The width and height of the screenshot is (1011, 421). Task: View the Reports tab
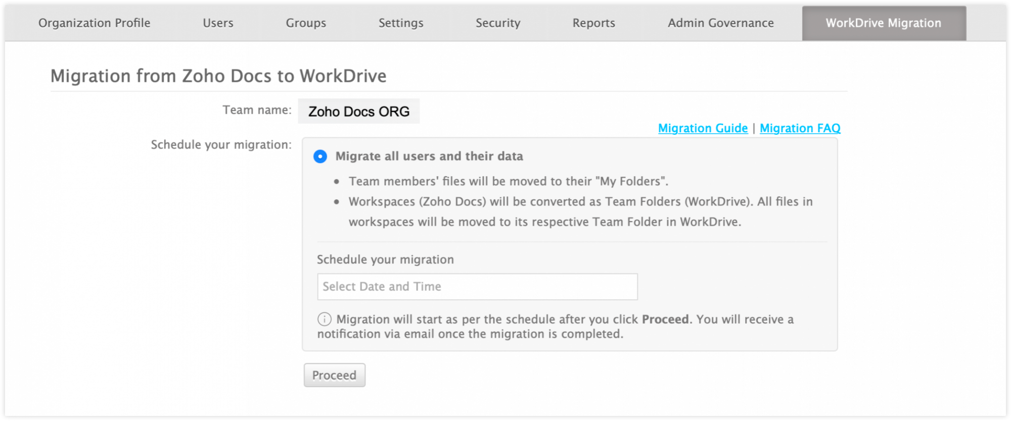pos(593,23)
